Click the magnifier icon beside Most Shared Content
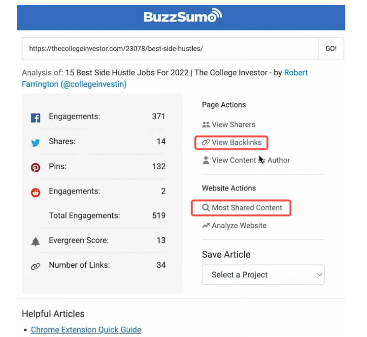 (206, 208)
